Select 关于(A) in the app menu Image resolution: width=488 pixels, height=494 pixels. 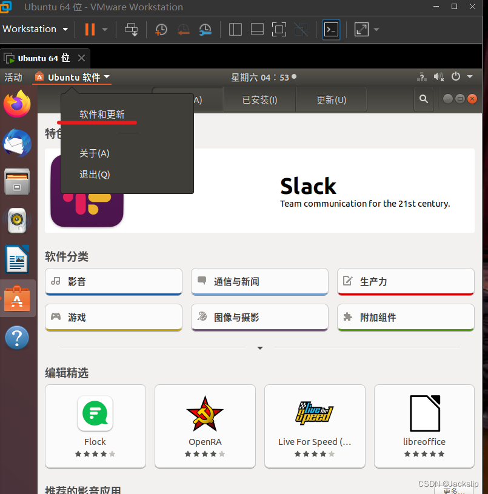(94, 153)
